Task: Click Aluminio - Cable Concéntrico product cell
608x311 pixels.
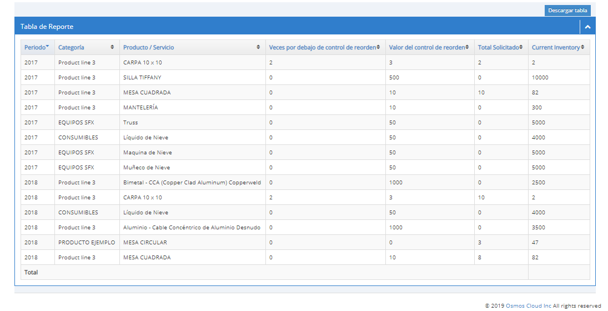Action: pos(192,228)
